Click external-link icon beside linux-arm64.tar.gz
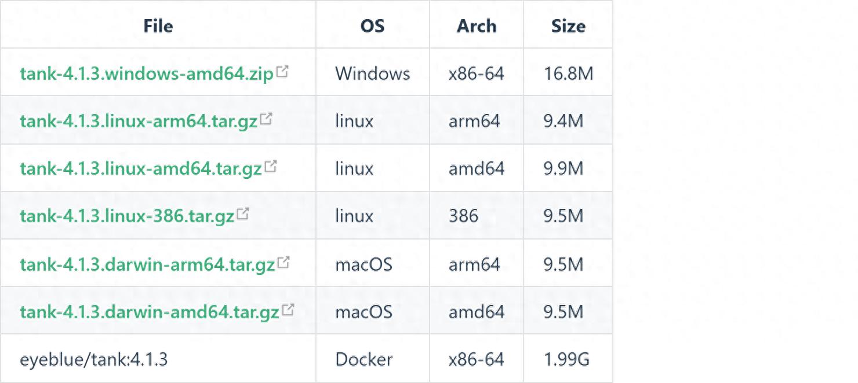 pyautogui.click(x=266, y=119)
